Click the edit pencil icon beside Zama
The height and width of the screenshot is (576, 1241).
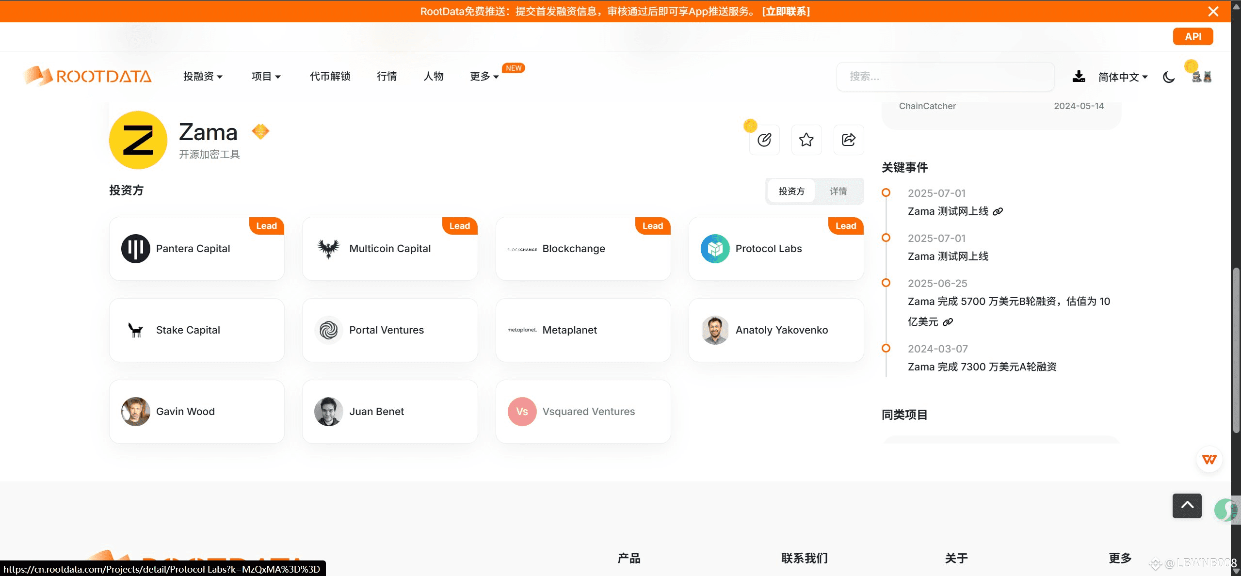(764, 140)
